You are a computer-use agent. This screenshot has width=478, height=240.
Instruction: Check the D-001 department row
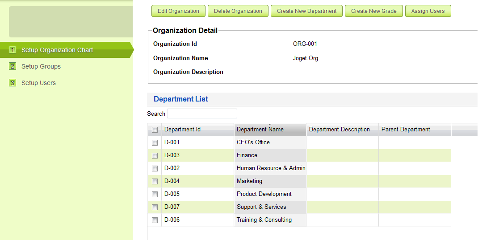point(155,143)
